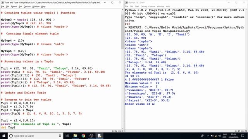
Task: Open the round dark app next to Chrome in the taskbar
Action: [91, 136]
